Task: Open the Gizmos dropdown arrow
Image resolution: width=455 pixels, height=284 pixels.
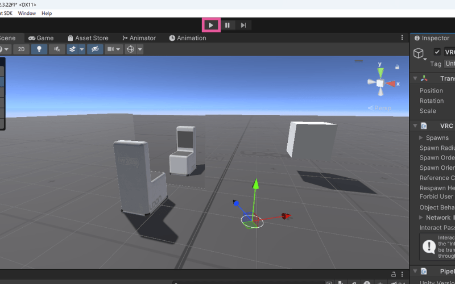Action: tap(140, 49)
